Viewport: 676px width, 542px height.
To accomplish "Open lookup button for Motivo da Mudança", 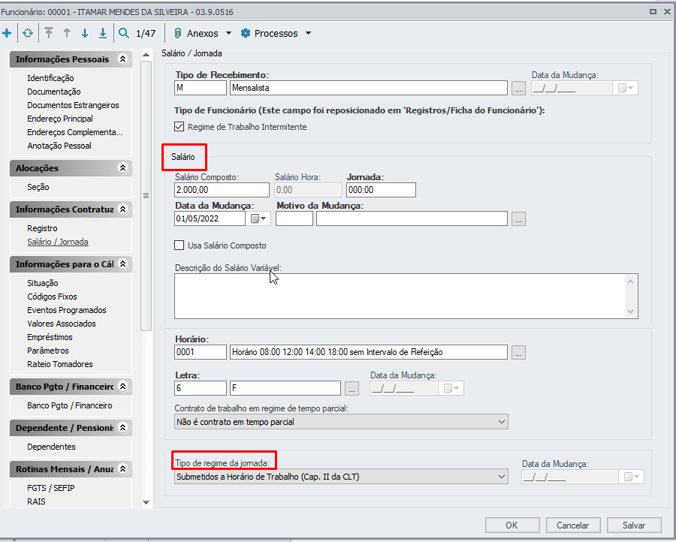I will [518, 219].
